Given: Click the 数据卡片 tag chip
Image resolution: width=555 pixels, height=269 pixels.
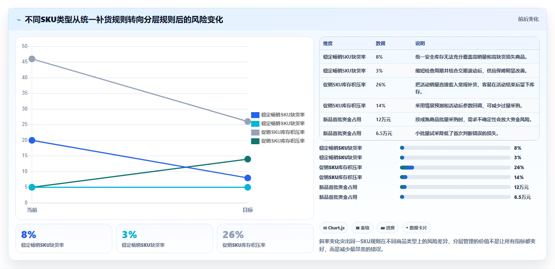Looking at the screenshot, I should point(416,228).
